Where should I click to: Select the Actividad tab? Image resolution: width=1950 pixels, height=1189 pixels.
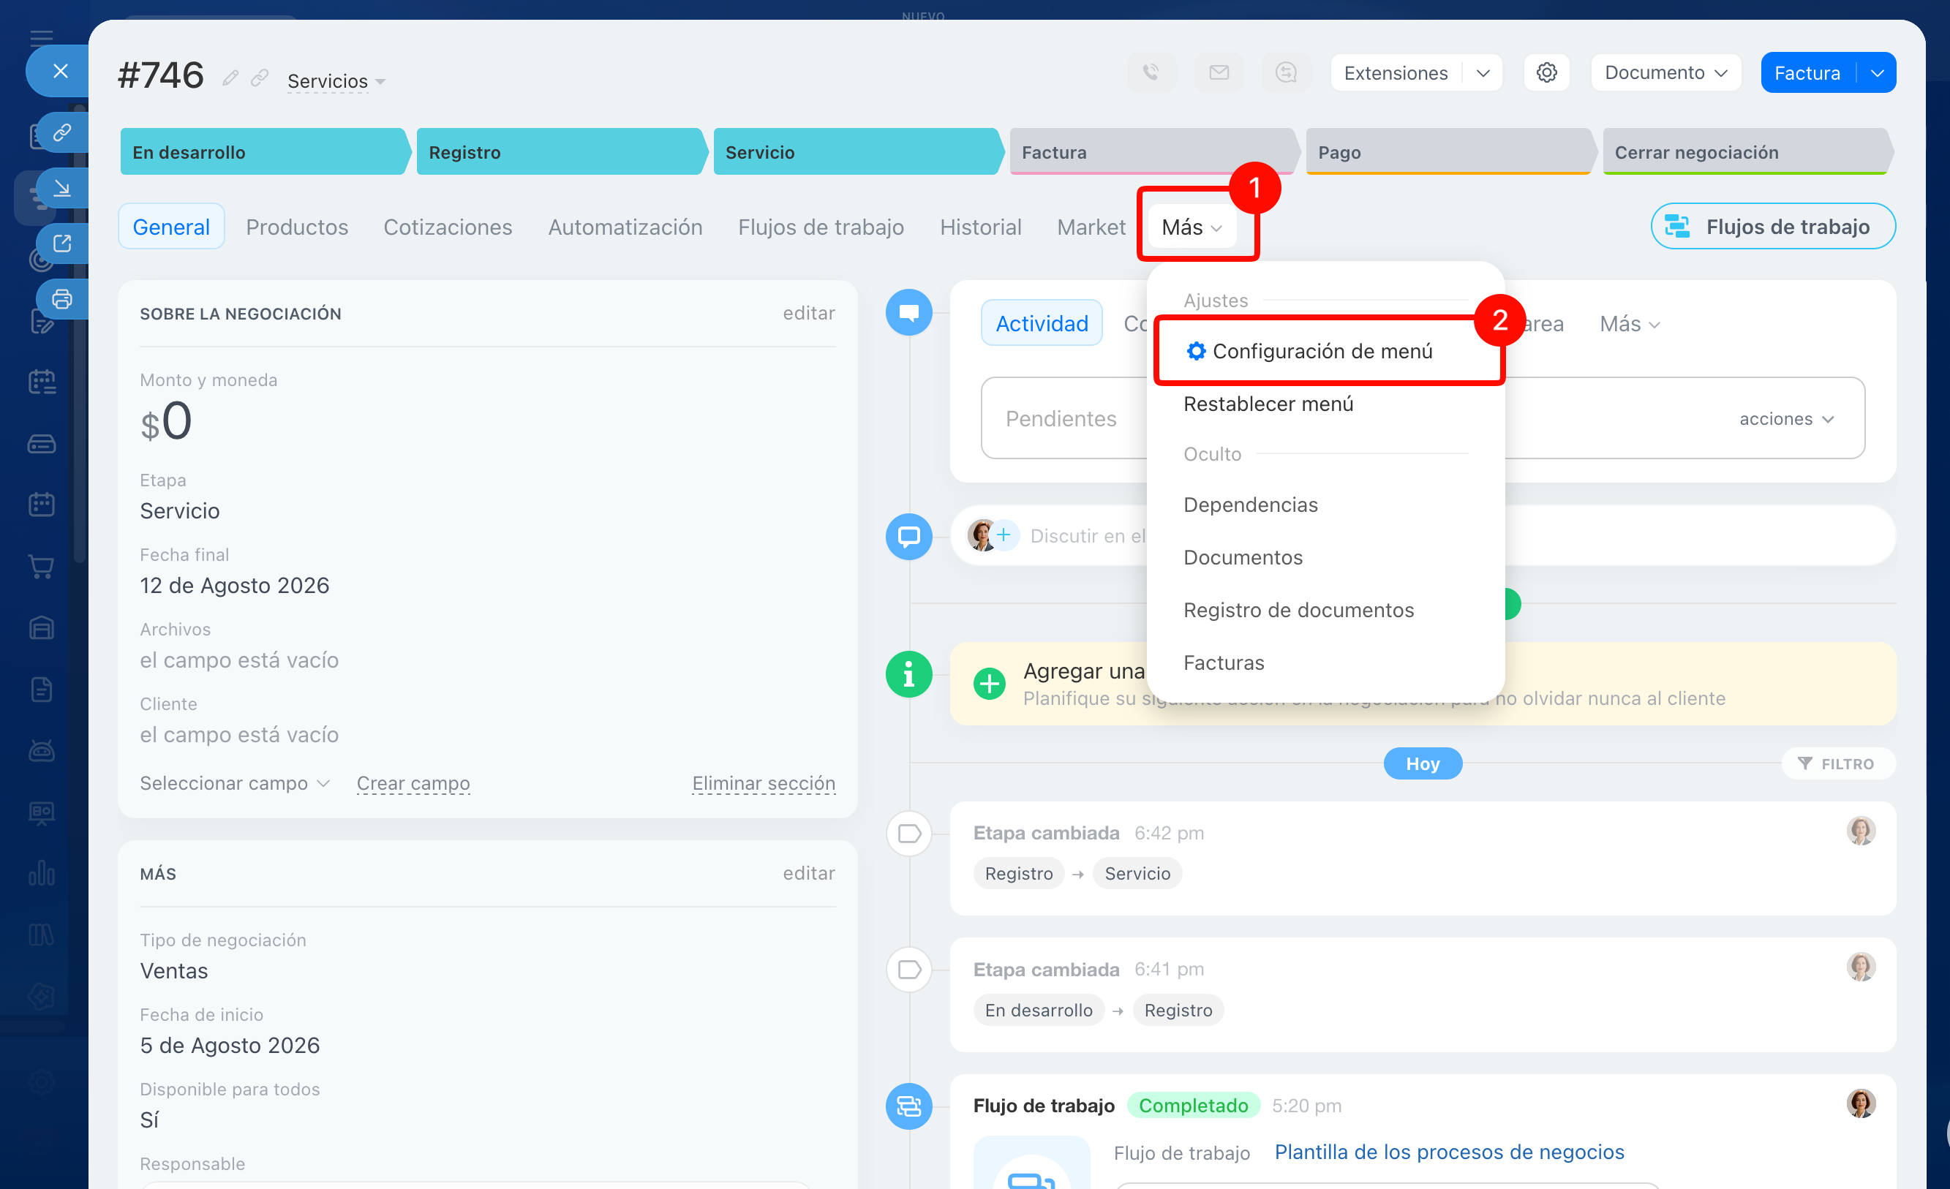(1042, 323)
